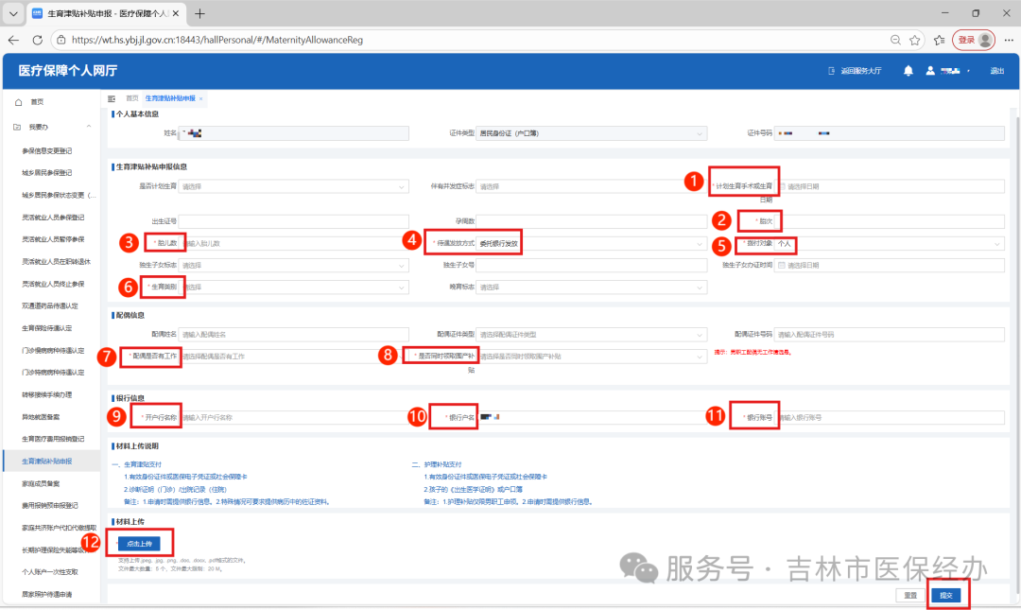The image size is (1021, 610).
Task: Focus the 配偶证件号码 input field
Action: click(x=890, y=335)
